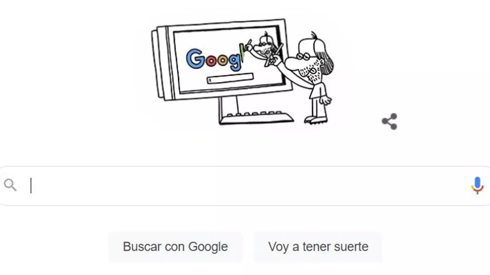The height and width of the screenshot is (275, 490).
Task: Click the blinking text cursor in search box
Action: [31, 185]
